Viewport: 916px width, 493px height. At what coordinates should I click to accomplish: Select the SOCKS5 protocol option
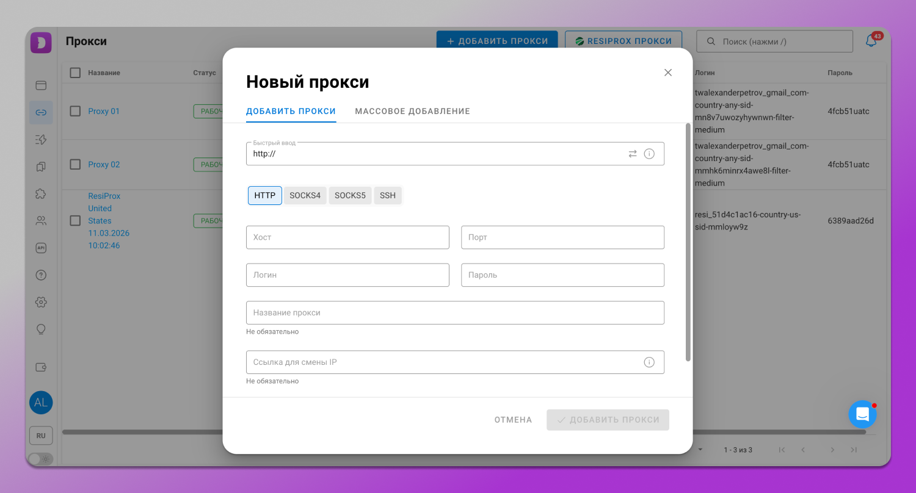350,195
